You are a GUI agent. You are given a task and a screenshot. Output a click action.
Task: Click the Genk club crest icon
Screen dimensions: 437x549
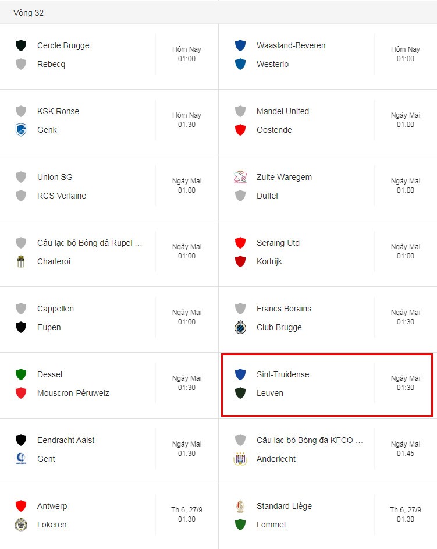point(21,130)
